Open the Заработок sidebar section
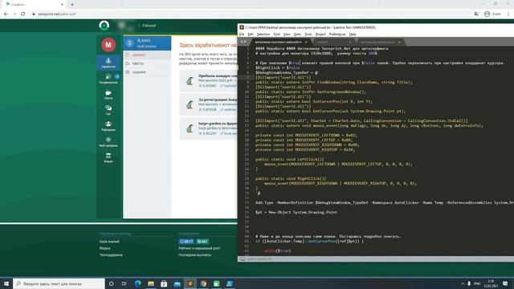The width and height of the screenshot is (514, 289). click(x=108, y=63)
